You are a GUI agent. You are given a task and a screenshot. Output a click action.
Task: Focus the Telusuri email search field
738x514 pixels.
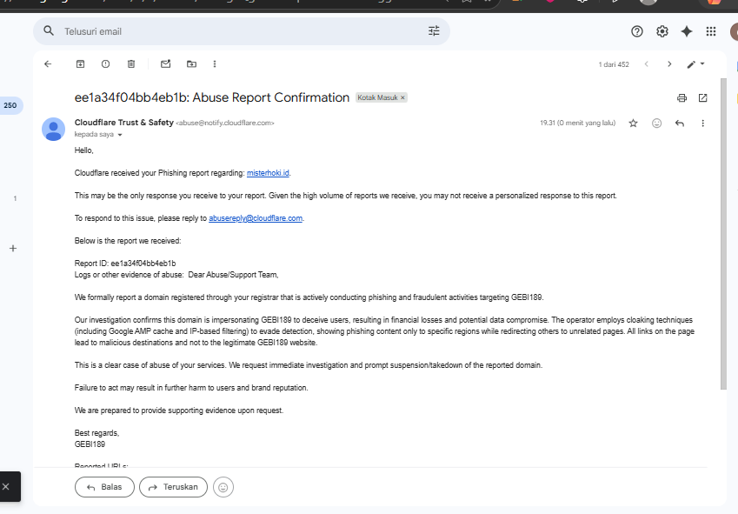click(242, 31)
